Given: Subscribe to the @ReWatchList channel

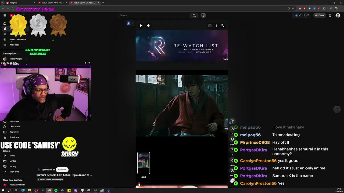Looking at the screenshot, I should point(62,169).
